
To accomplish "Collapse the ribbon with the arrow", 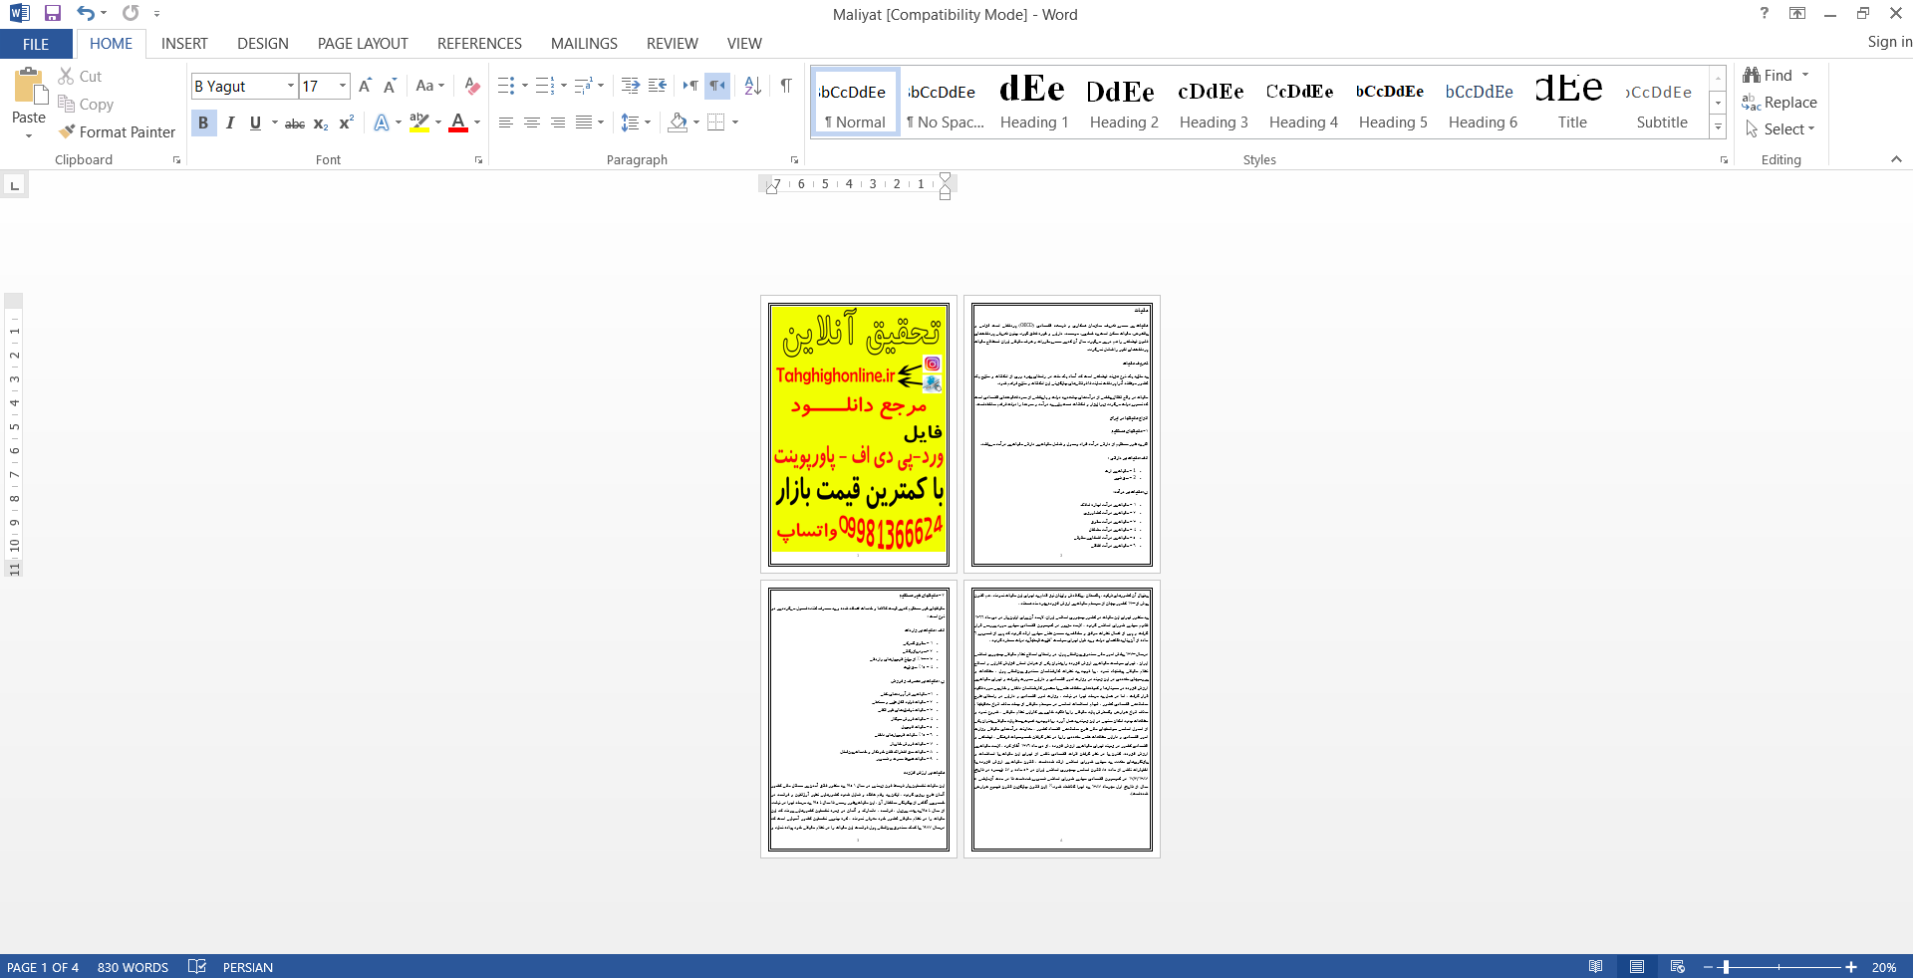I will coord(1896,159).
